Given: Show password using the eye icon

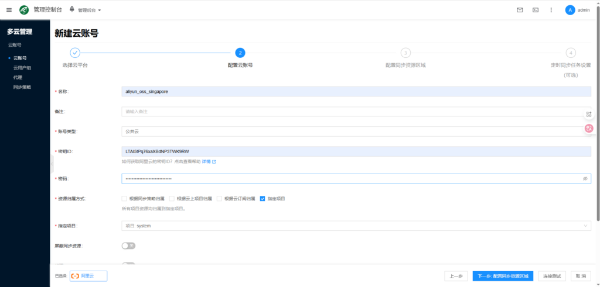Looking at the screenshot, I should pyautogui.click(x=585, y=179).
